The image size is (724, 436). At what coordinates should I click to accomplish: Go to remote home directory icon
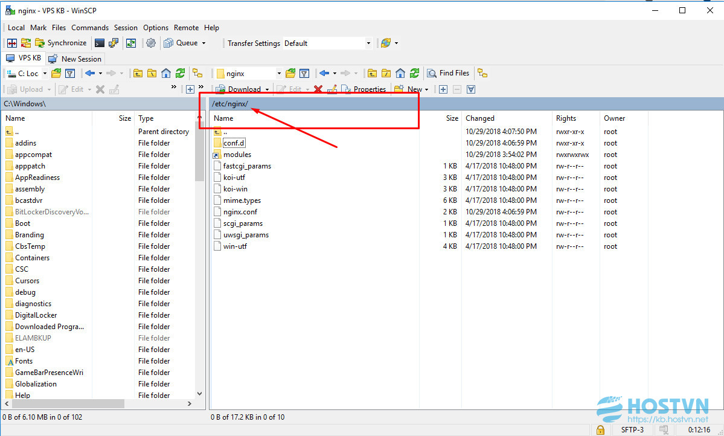[x=400, y=73]
